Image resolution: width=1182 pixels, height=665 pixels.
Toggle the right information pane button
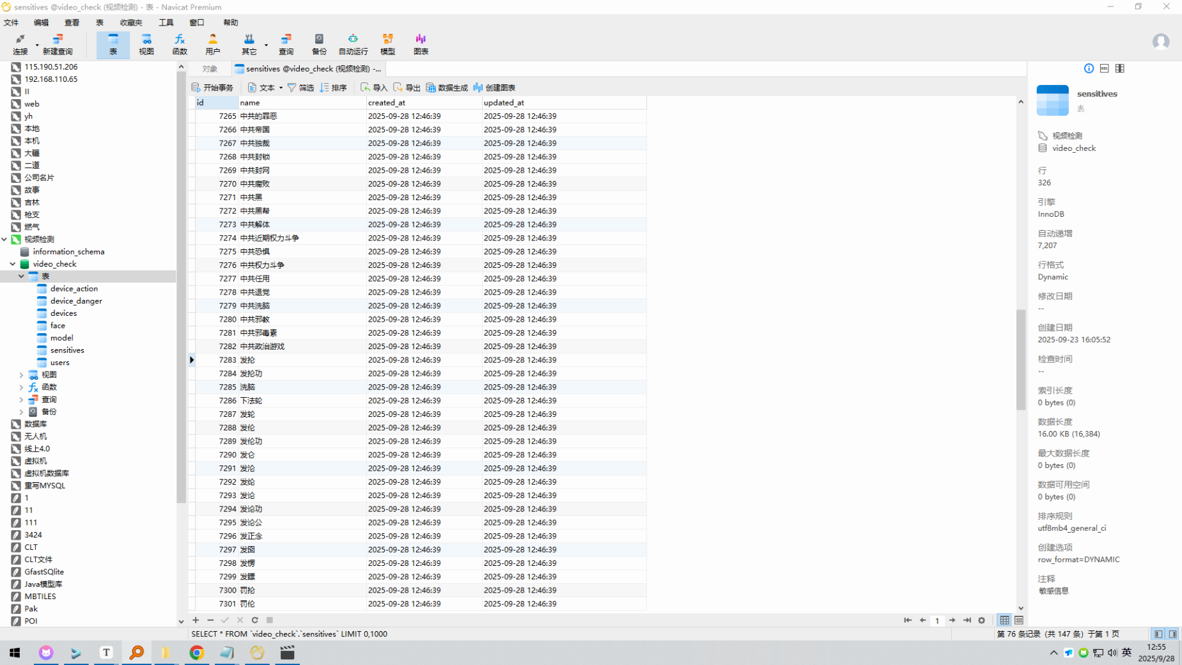click(x=1172, y=634)
